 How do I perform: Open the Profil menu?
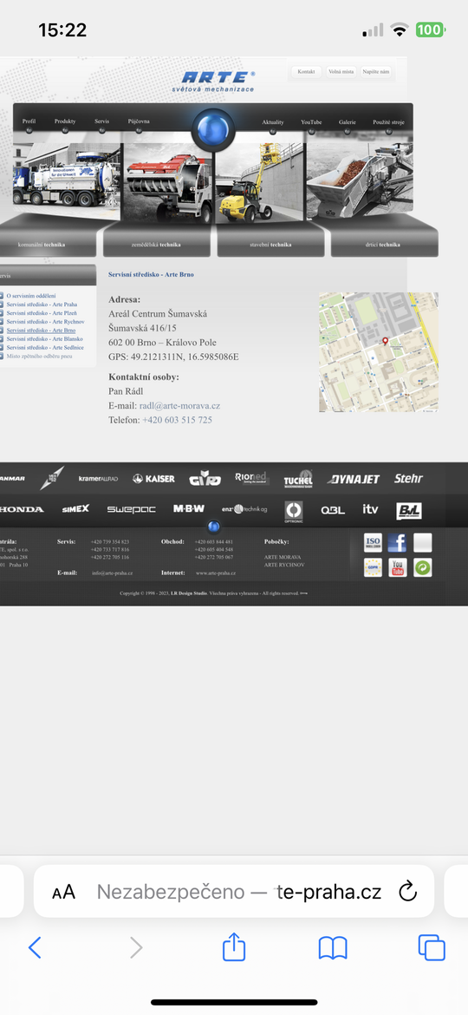[29, 121]
